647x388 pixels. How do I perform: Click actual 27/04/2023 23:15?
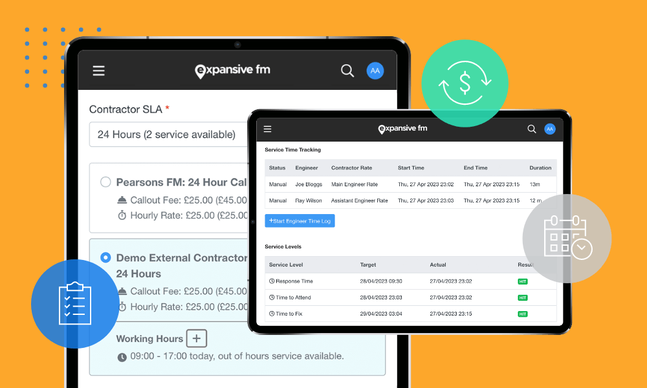[450, 314]
